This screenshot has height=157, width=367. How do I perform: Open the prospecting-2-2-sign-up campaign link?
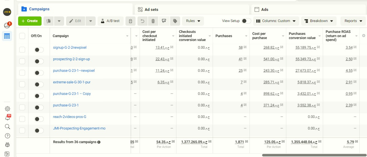click(x=71, y=59)
